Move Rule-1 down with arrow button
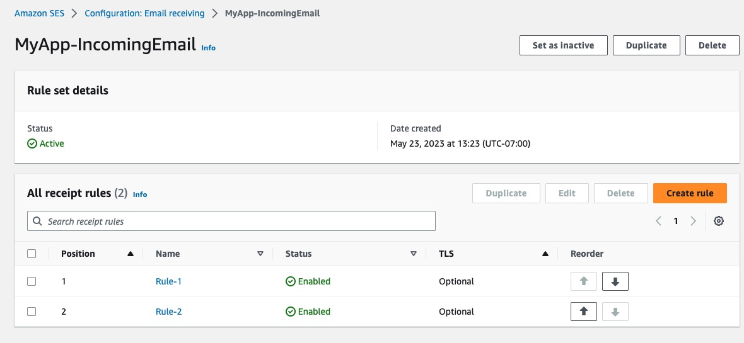Image resolution: width=744 pixels, height=343 pixels. point(615,281)
